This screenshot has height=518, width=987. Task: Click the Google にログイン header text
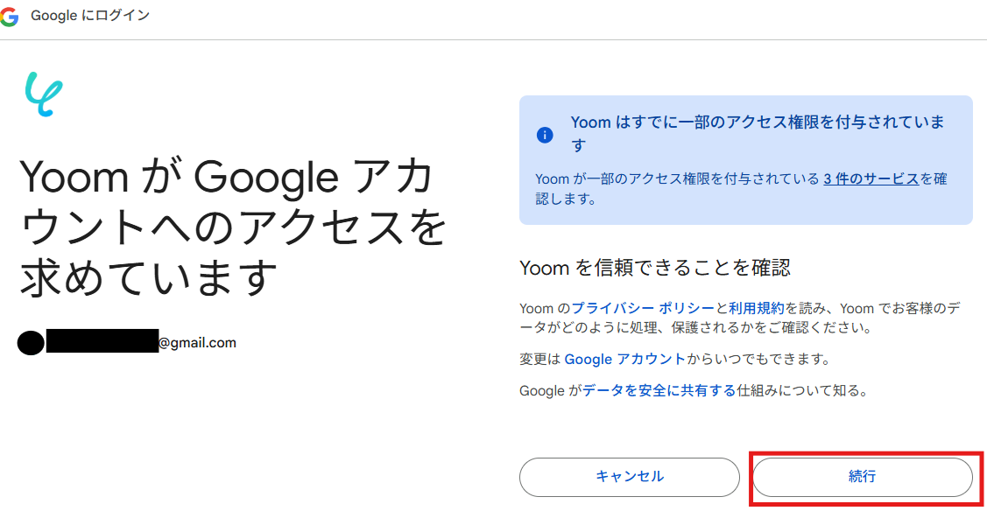click(x=90, y=17)
